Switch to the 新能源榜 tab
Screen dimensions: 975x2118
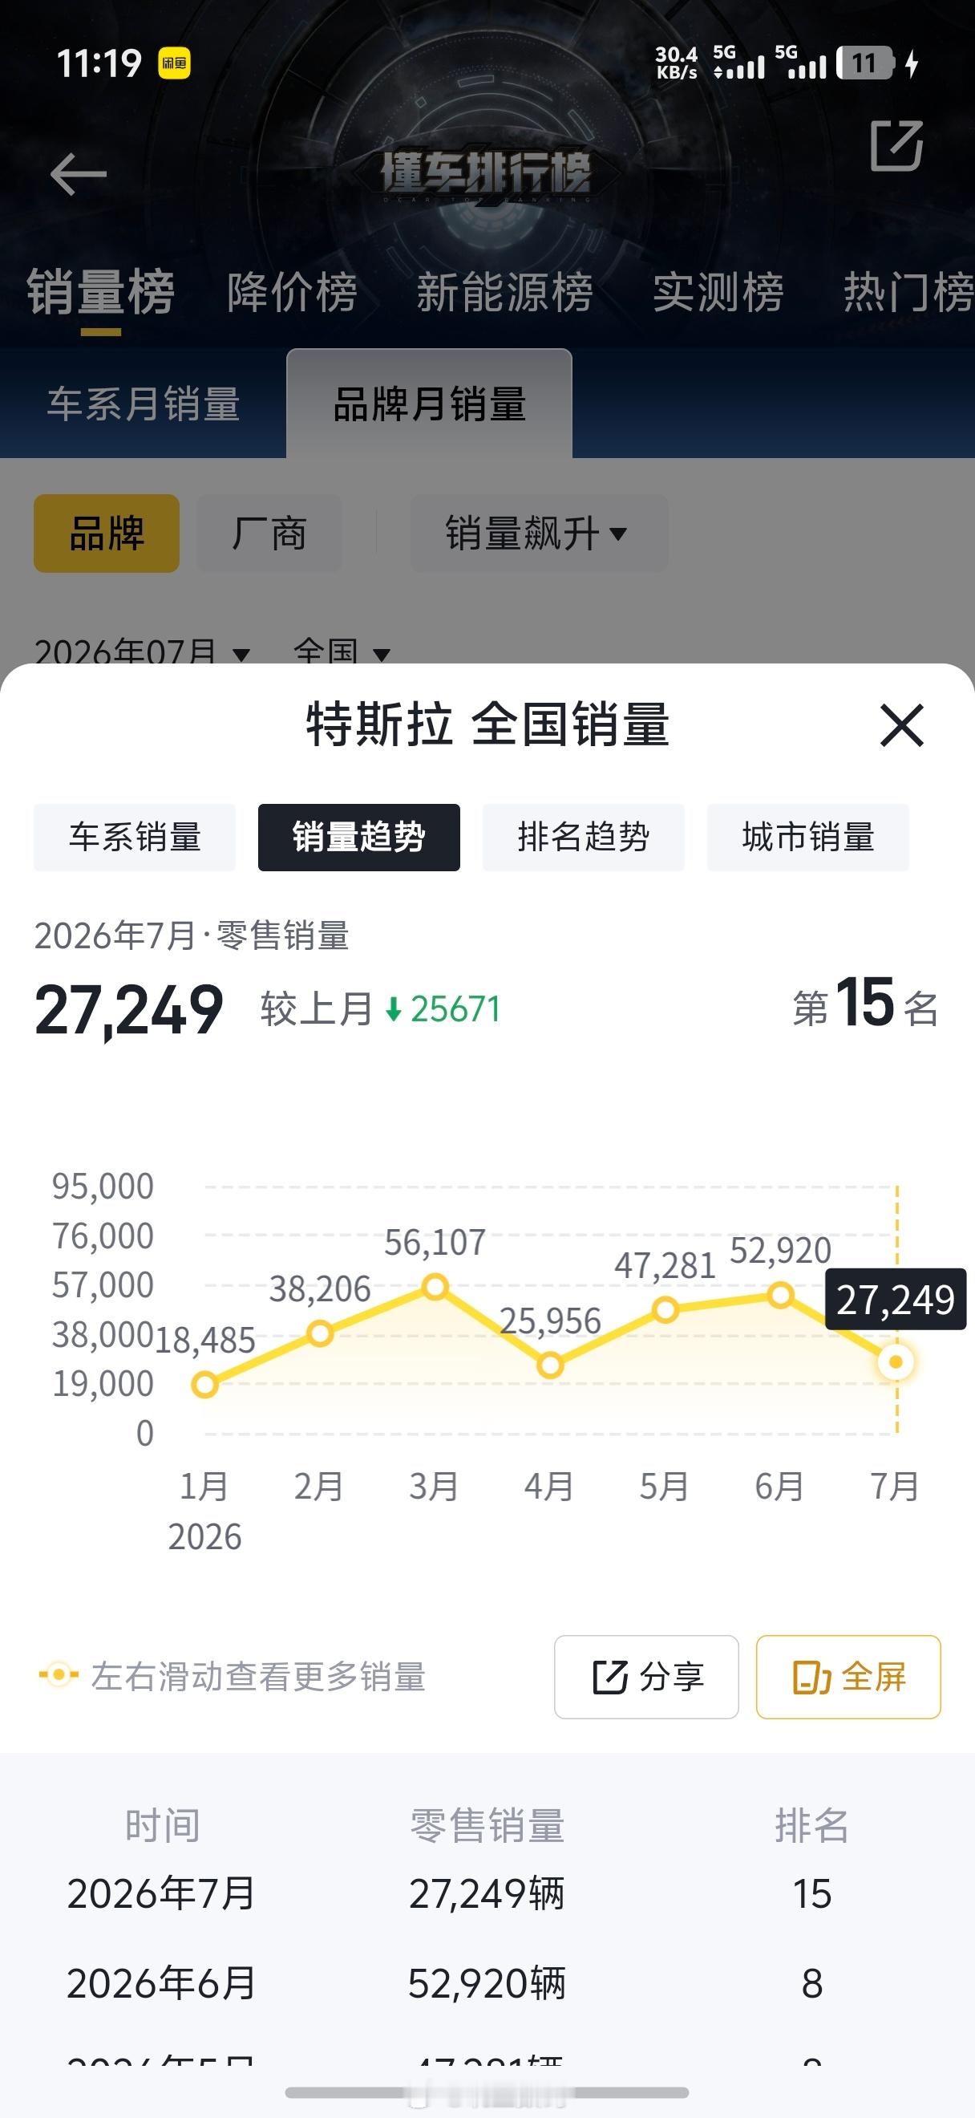pyautogui.click(x=504, y=293)
